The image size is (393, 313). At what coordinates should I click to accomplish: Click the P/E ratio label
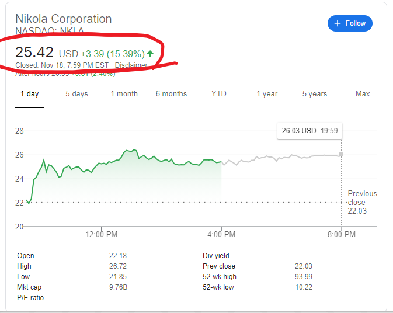(30, 298)
